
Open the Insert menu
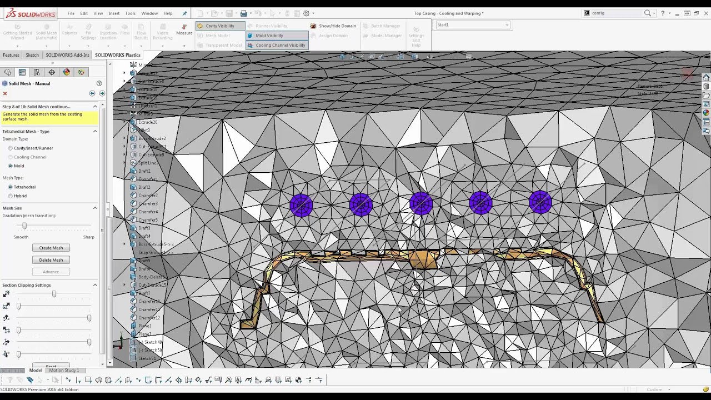[x=114, y=13]
